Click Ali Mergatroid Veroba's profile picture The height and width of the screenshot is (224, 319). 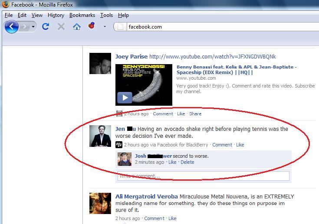point(100,203)
